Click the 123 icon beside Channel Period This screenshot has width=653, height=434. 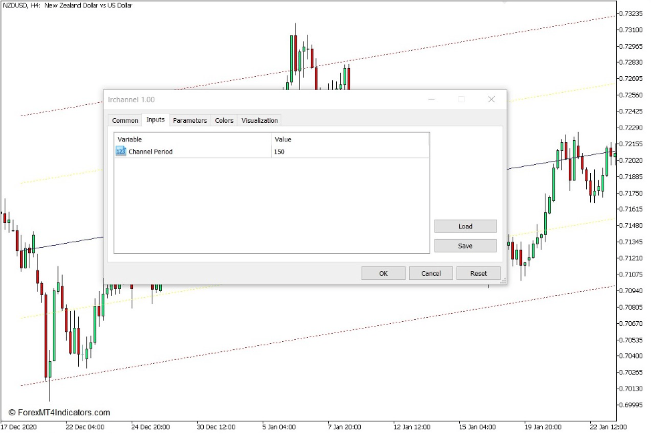[120, 152]
